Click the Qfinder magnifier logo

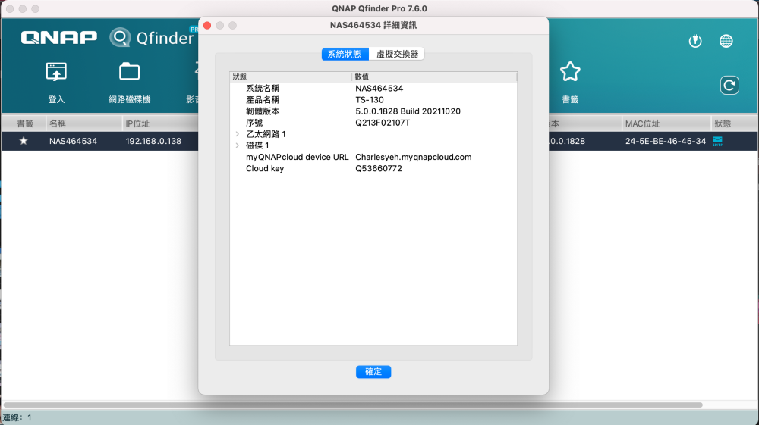pyautogui.click(x=120, y=37)
